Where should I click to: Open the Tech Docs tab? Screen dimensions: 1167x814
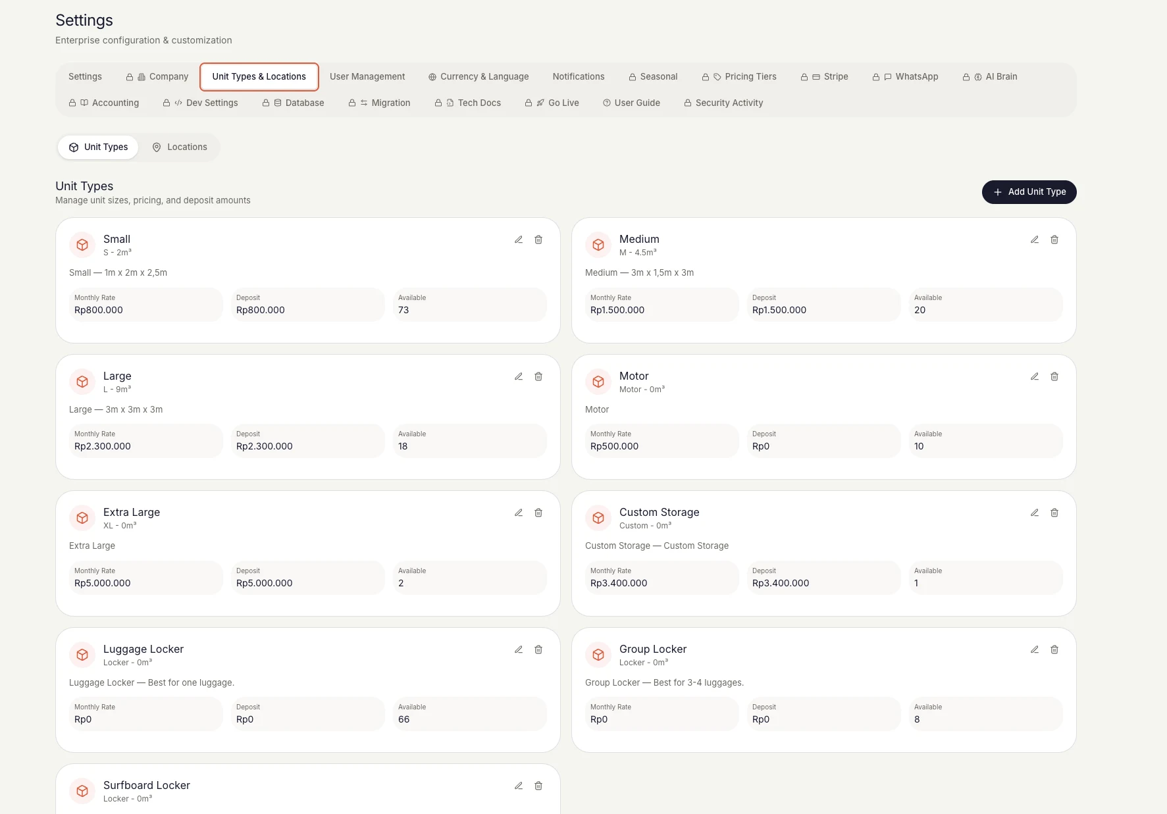tap(468, 103)
